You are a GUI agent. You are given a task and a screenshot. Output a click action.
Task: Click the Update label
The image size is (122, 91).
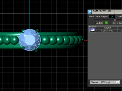(99, 23)
